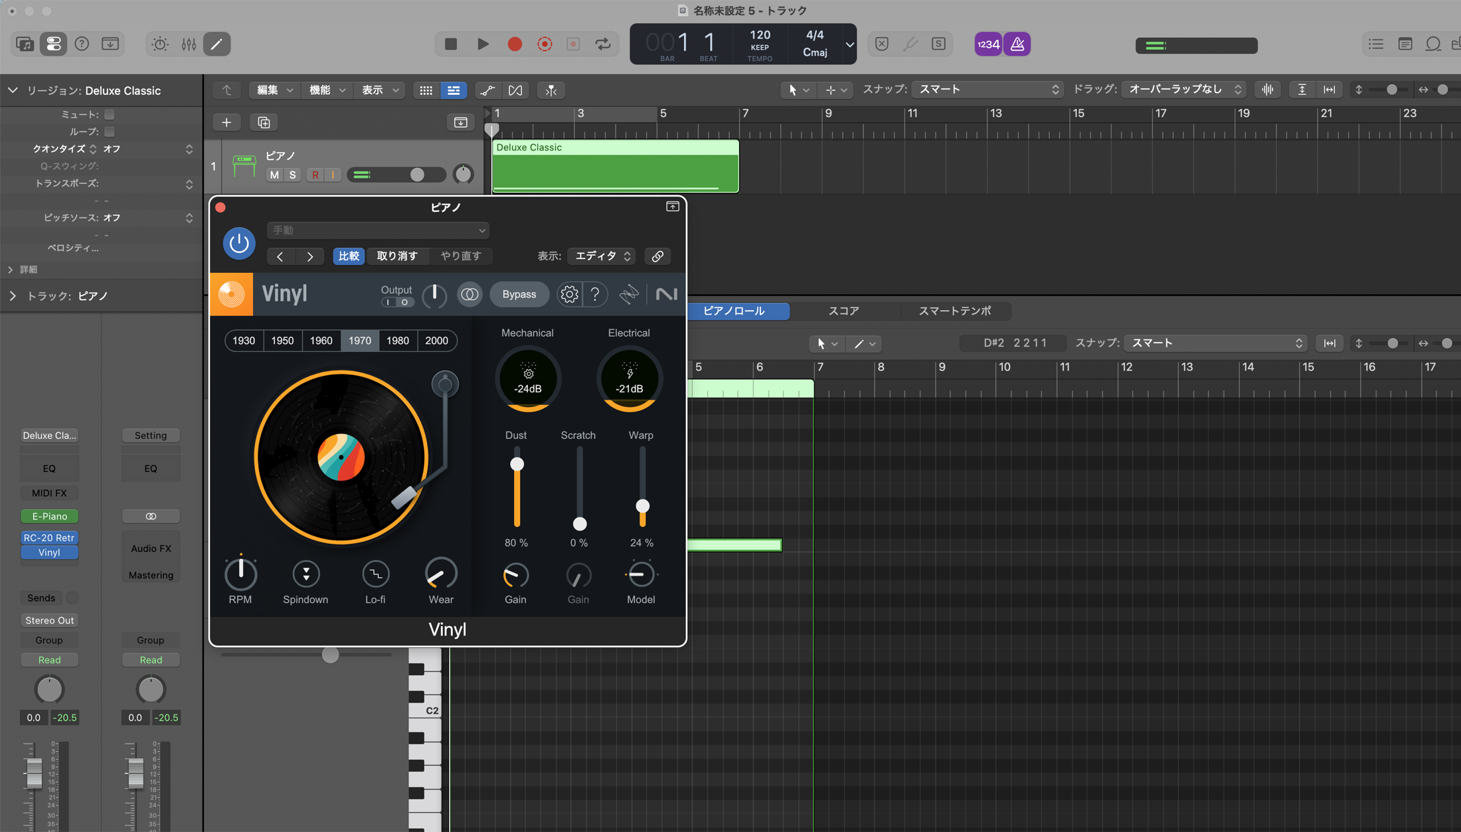Viewport: 1461px width, 832px height.
Task: Toggle the plugin power button
Action: coord(239,243)
